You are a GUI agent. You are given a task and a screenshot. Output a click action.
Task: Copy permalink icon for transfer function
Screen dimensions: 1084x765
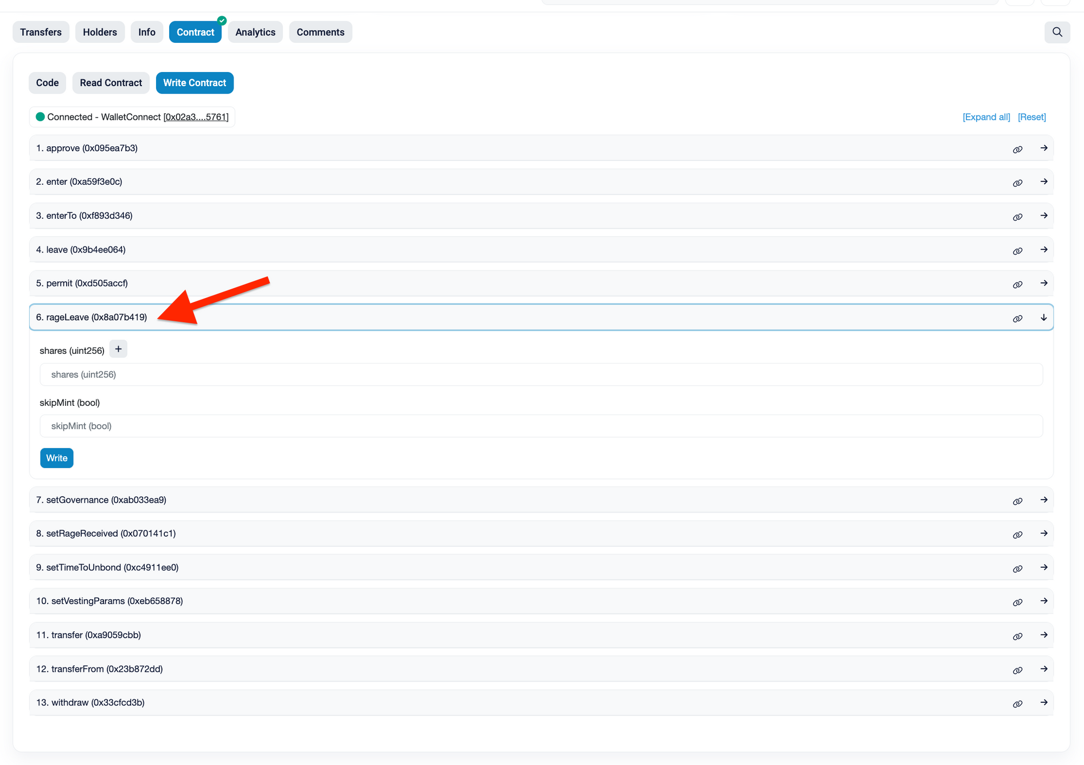[x=1017, y=636]
